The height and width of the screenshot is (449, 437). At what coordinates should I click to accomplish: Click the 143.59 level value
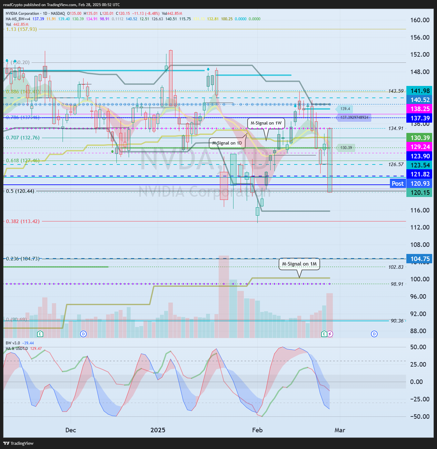[396, 91]
